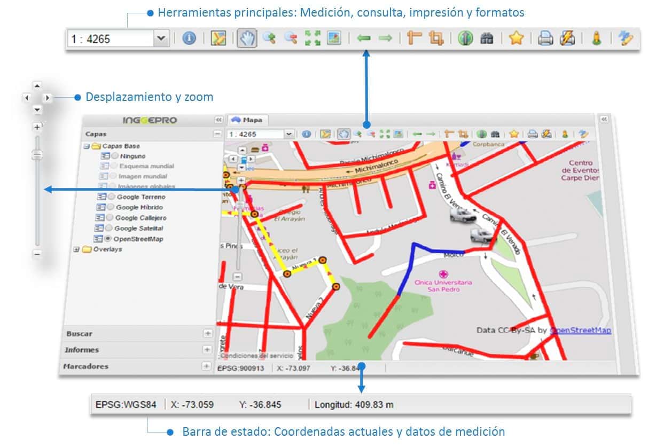Click the green full-extent arrows icon in the enlarged toolbar
This screenshot has height=448, width=648.
tap(313, 38)
